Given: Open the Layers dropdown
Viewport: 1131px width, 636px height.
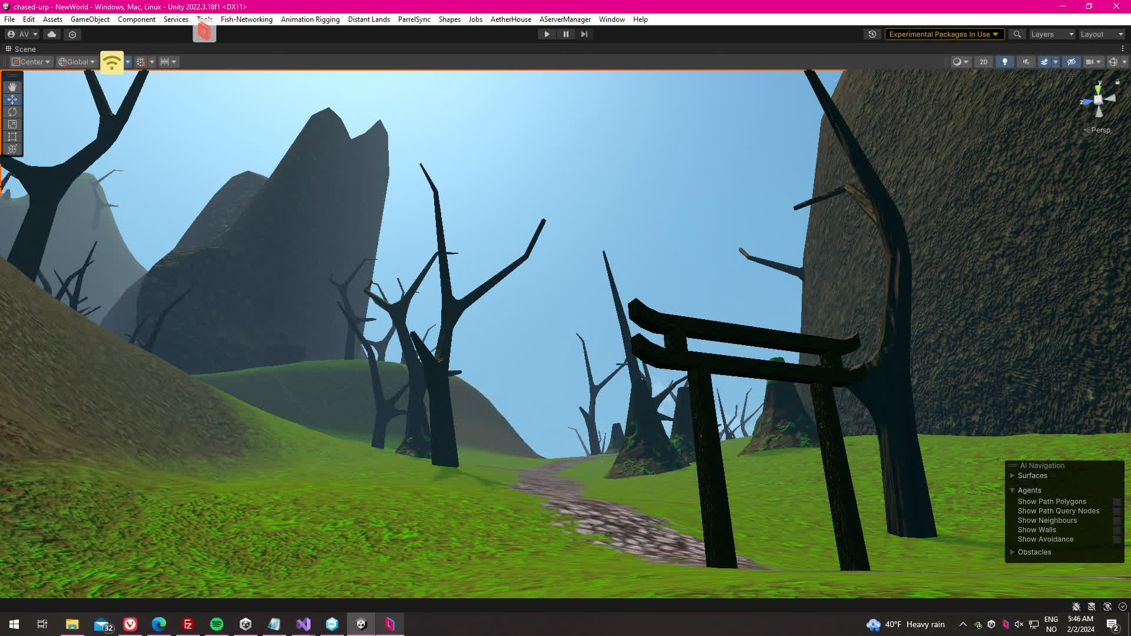Looking at the screenshot, I should coord(1052,34).
